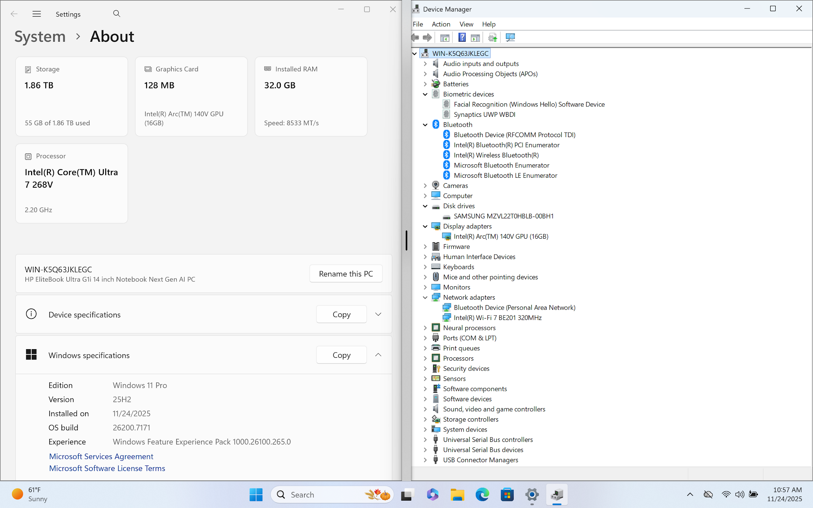Collapse the Bluetooth device category

425,125
